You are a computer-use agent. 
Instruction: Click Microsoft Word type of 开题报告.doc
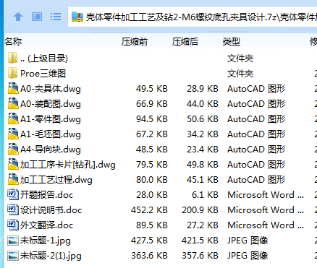tap(266, 195)
